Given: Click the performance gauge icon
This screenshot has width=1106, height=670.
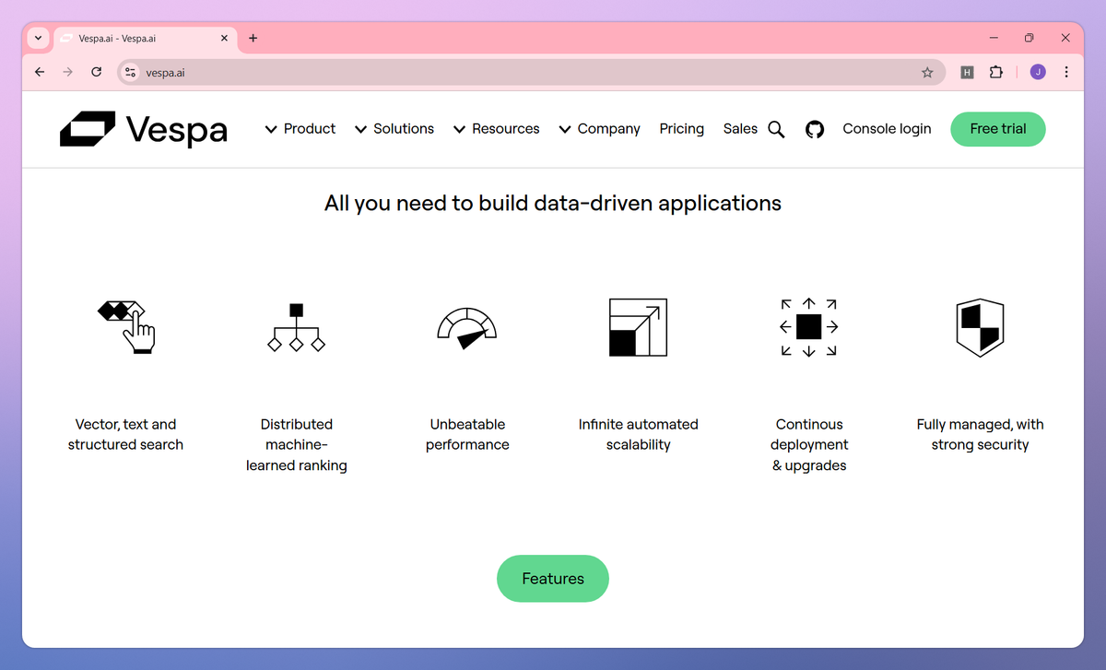Looking at the screenshot, I should (x=467, y=325).
